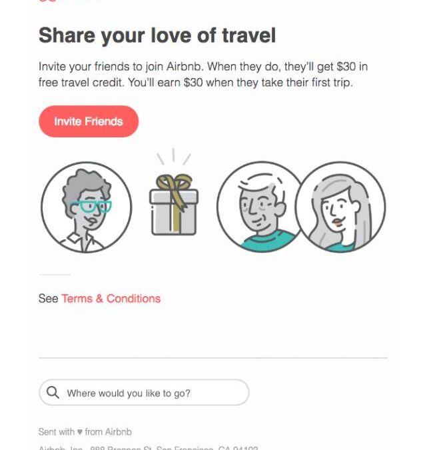Focus the 'Where would you like to go?' search field
Image resolution: width=433 pixels, height=450 pixels.
144,392
